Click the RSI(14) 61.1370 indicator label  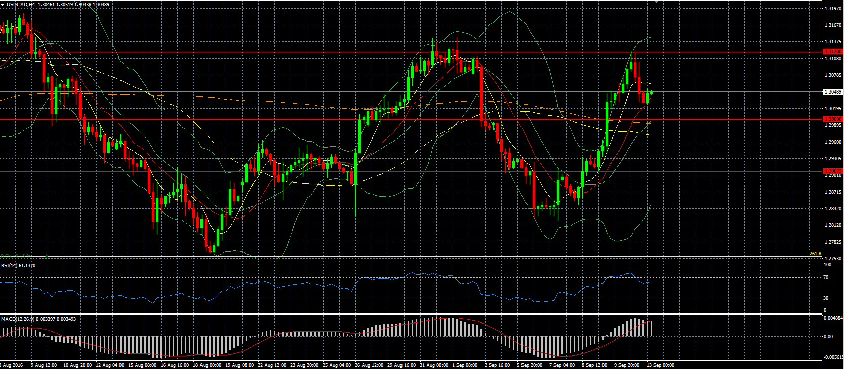point(18,266)
